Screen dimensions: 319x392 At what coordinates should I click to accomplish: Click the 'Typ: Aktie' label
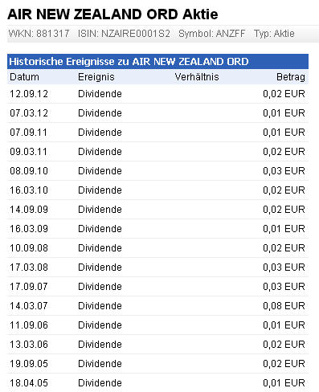(x=274, y=34)
